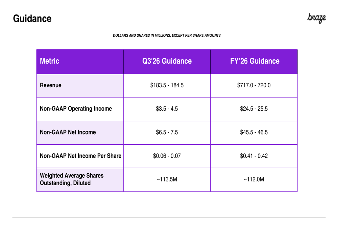The height and width of the screenshot is (231, 338).
Task: Click the dollars and shares in millions note
Action: coord(167,35)
